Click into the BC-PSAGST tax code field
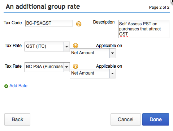 click(x=49, y=23)
